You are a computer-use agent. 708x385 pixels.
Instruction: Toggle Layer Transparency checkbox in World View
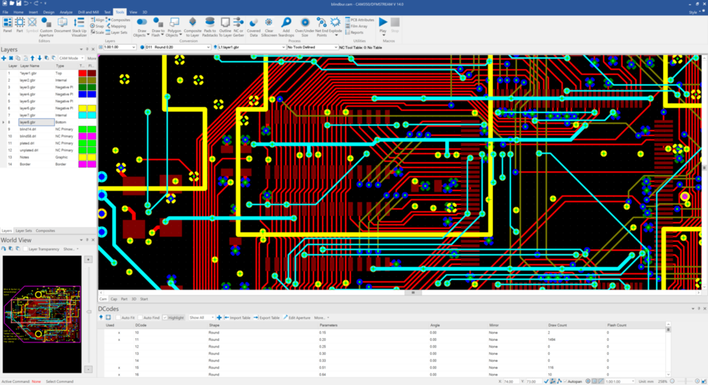pyautogui.click(x=26, y=249)
